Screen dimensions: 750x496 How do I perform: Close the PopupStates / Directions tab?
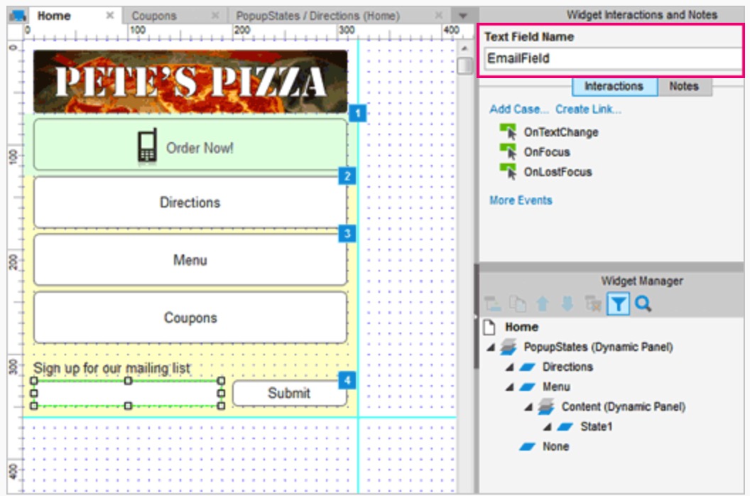pyautogui.click(x=438, y=16)
